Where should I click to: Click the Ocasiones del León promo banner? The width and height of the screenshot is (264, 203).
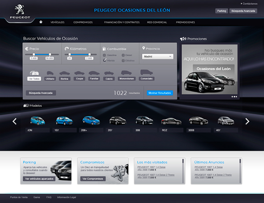(x=209, y=69)
